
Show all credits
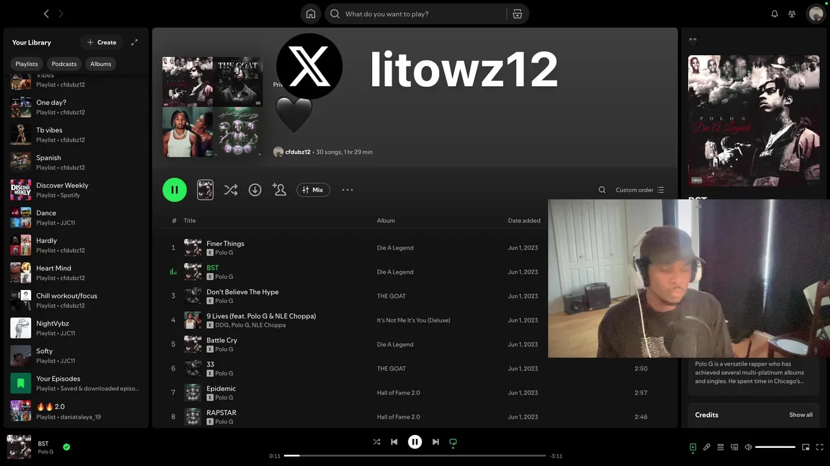(800, 415)
